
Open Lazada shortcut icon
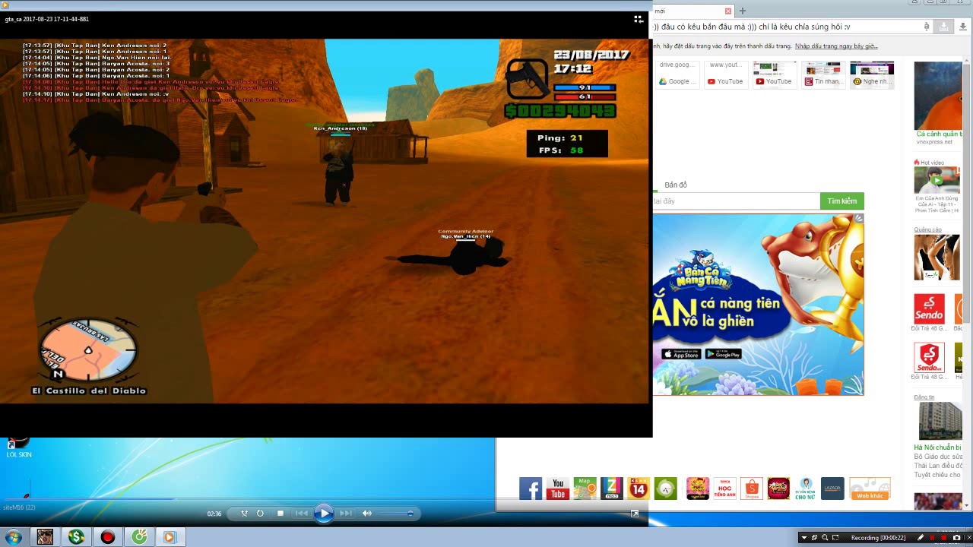832,489
